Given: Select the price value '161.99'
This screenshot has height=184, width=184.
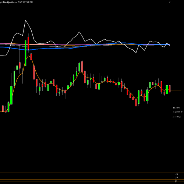Looking at the screenshot, I should click(176, 108).
